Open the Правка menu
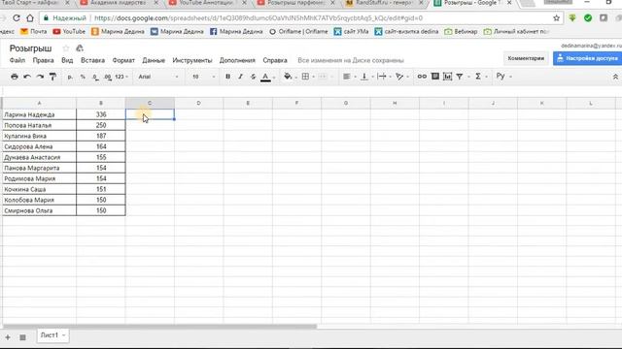 coord(43,60)
